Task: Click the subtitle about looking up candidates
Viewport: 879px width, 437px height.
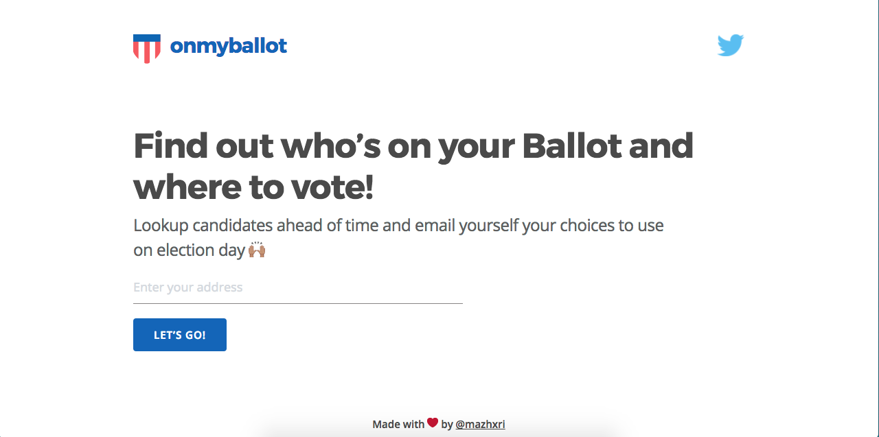Action: pyautogui.click(x=398, y=237)
